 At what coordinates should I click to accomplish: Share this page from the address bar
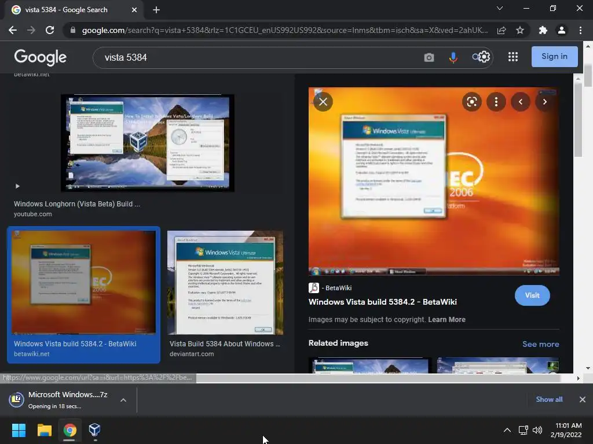(x=502, y=30)
